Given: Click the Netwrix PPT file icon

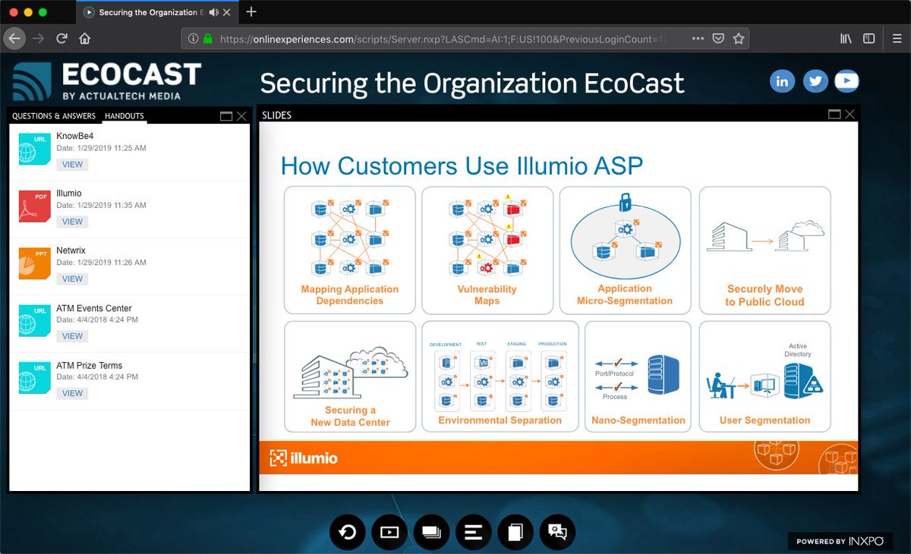Looking at the screenshot, I should click(x=34, y=263).
